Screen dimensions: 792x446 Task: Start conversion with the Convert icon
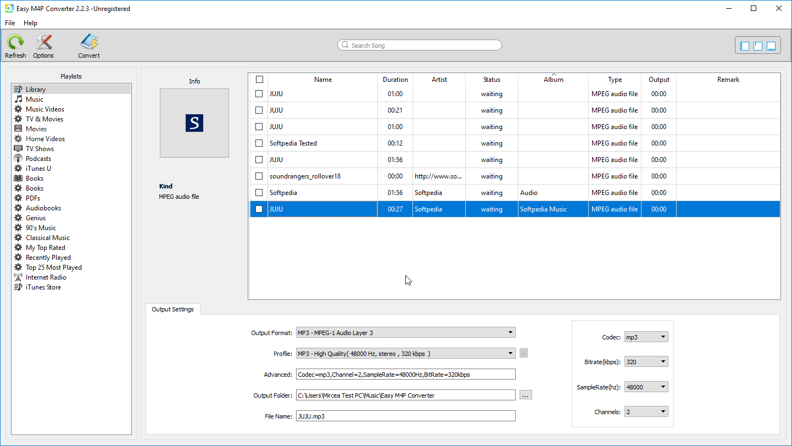[89, 42]
